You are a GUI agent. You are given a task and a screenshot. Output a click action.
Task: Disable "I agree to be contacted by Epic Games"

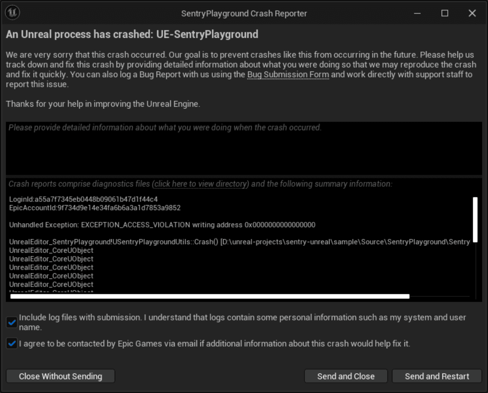(x=11, y=344)
